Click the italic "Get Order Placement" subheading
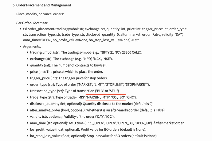The width and height of the screenshot is (212, 141). pos(32,23)
